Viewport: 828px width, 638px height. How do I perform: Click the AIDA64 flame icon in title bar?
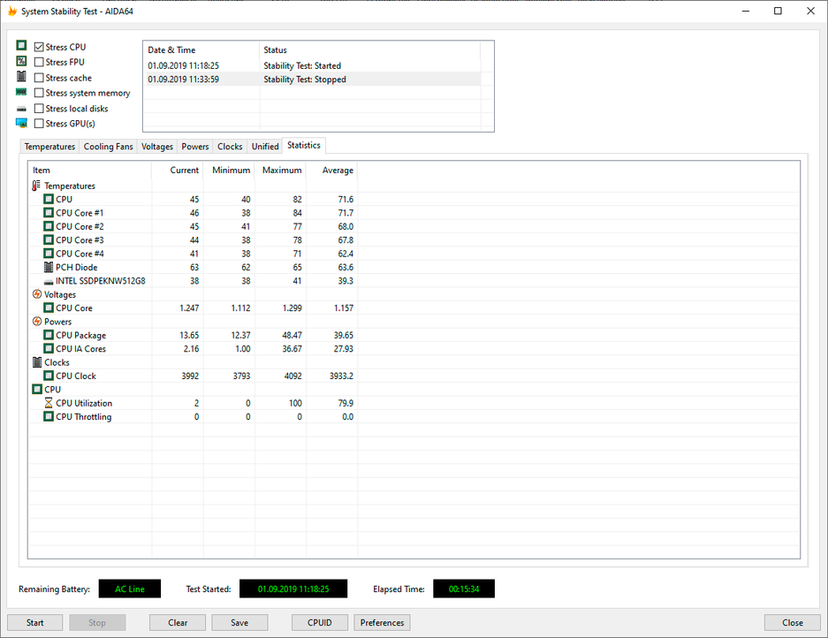coord(11,11)
